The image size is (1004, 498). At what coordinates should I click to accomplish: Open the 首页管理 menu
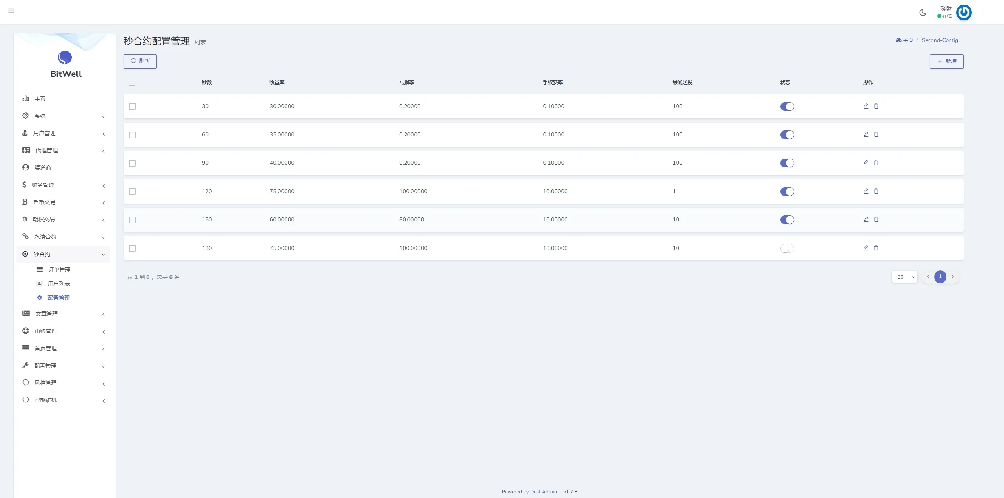tap(64, 348)
